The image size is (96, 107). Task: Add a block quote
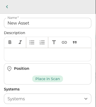click(75, 42)
